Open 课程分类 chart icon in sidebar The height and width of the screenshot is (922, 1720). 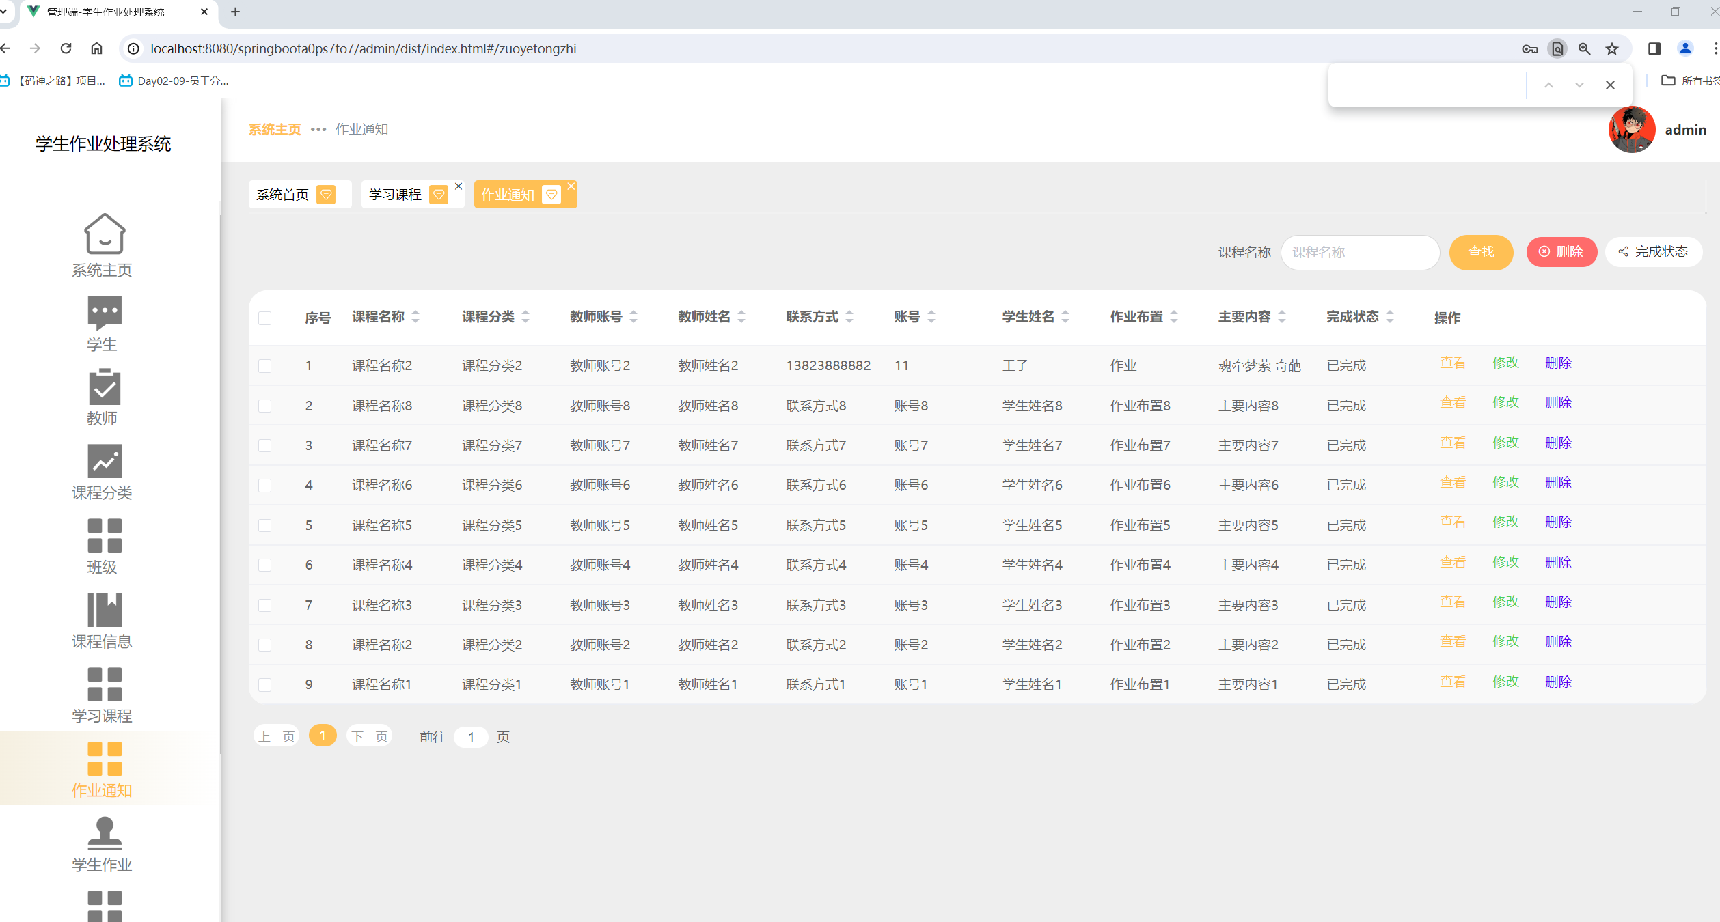pyautogui.click(x=104, y=461)
